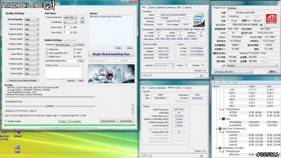Click the Fans icon in Hardware Monitor tree

[x=223, y=119]
